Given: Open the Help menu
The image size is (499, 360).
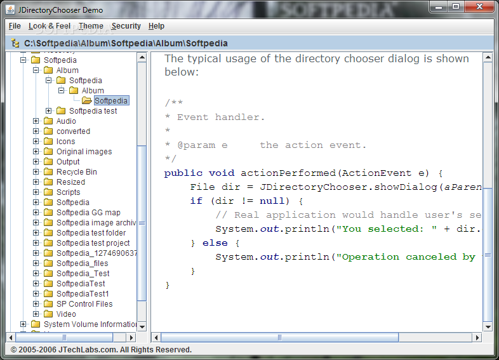Looking at the screenshot, I should click(x=156, y=26).
